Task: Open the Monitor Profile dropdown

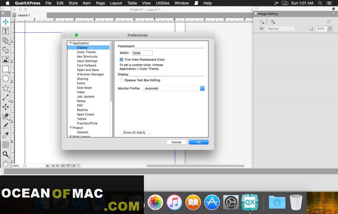Action: 174,89
